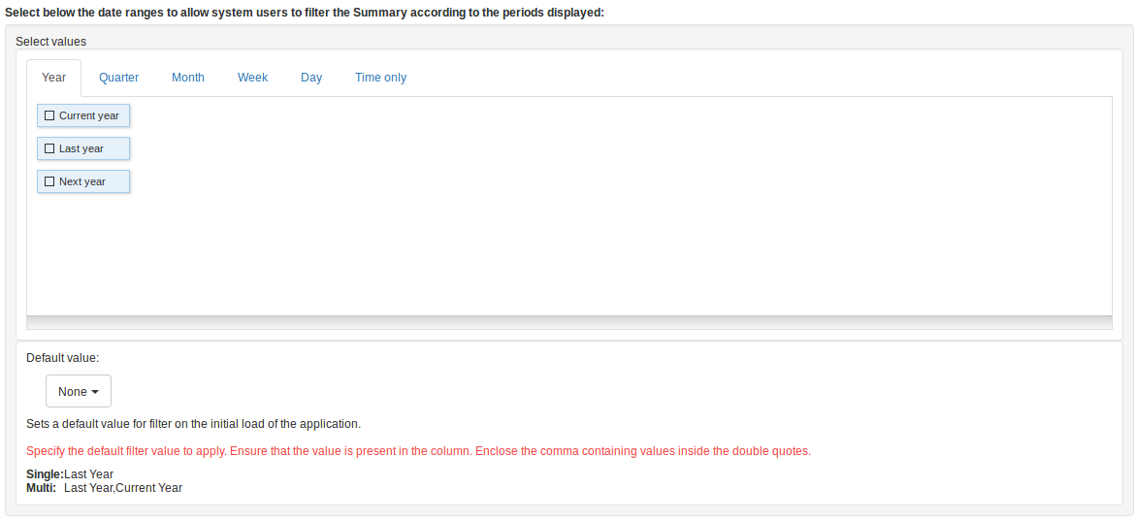Click the "Next year" option label

[x=82, y=181]
